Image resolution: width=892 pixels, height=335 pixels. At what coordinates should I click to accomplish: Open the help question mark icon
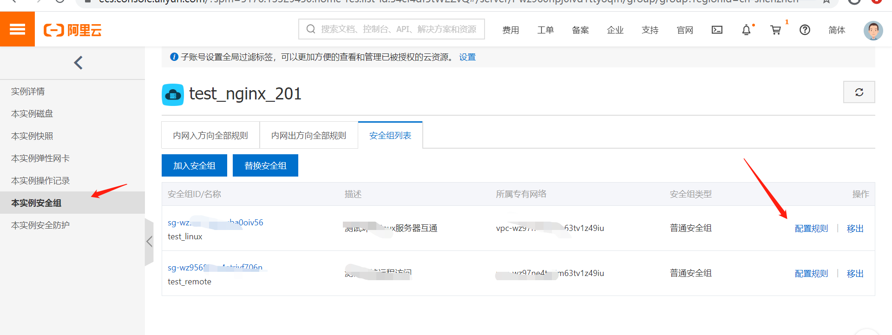coord(805,30)
